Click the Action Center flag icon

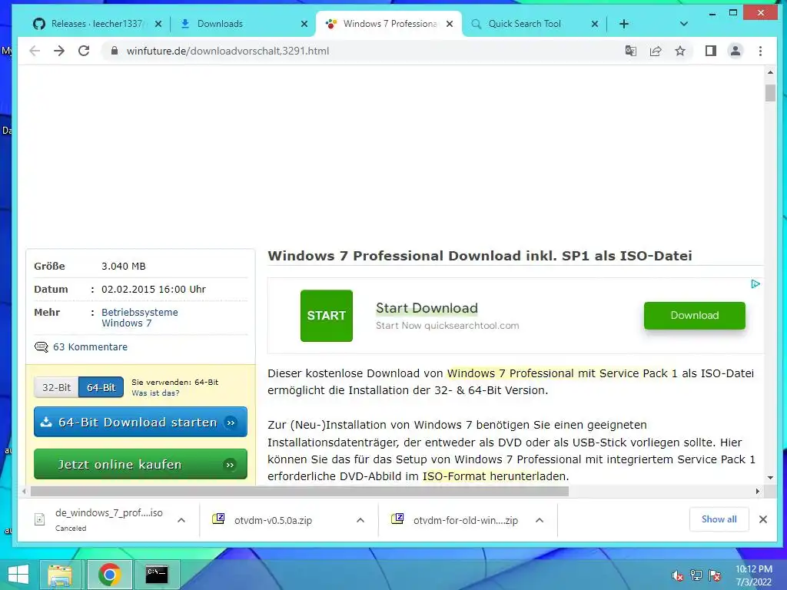click(x=715, y=575)
